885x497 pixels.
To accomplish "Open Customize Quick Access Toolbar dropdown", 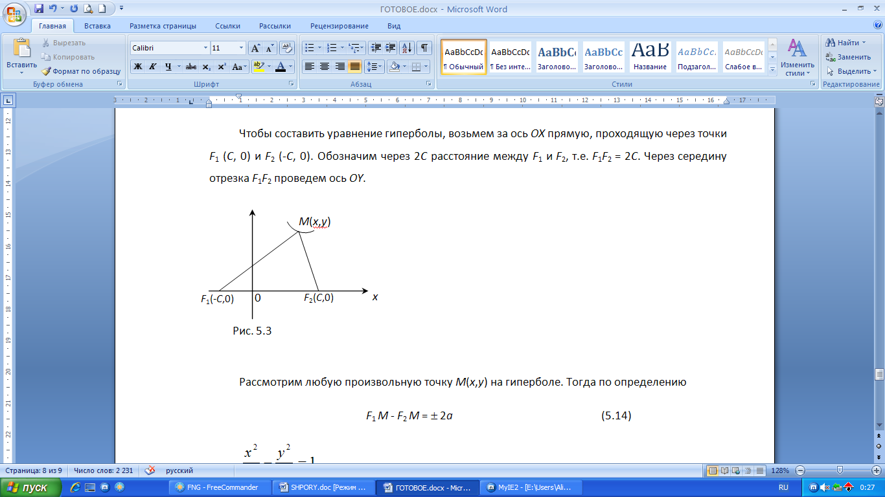I will [122, 9].
